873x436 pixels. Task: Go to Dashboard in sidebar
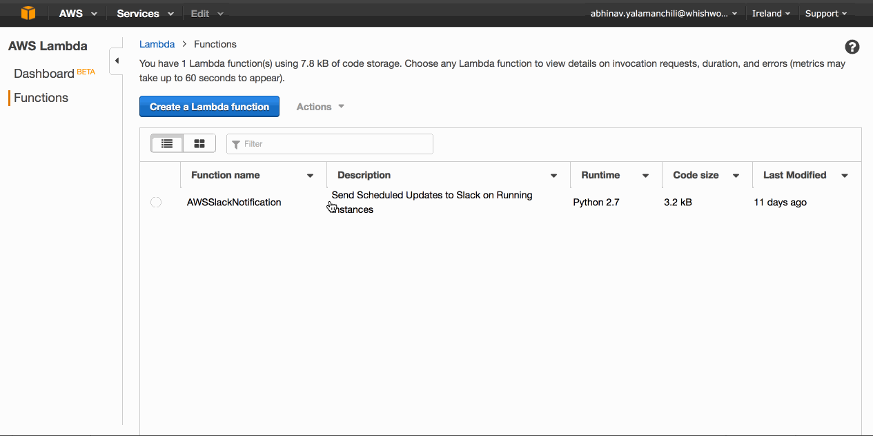point(44,74)
